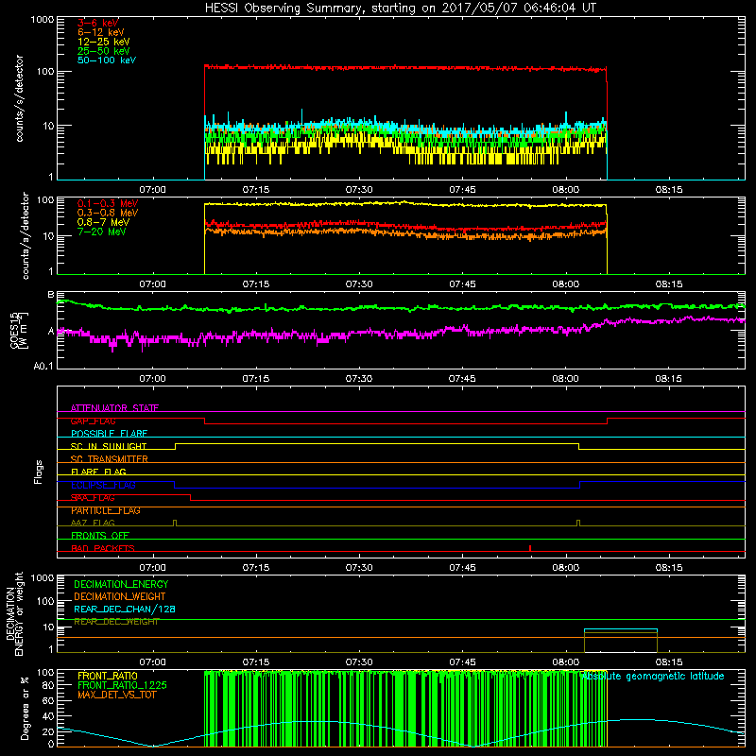Click the DECIMATION ENERGY or weight axis label
The image size is (756, 756).
tap(14, 613)
